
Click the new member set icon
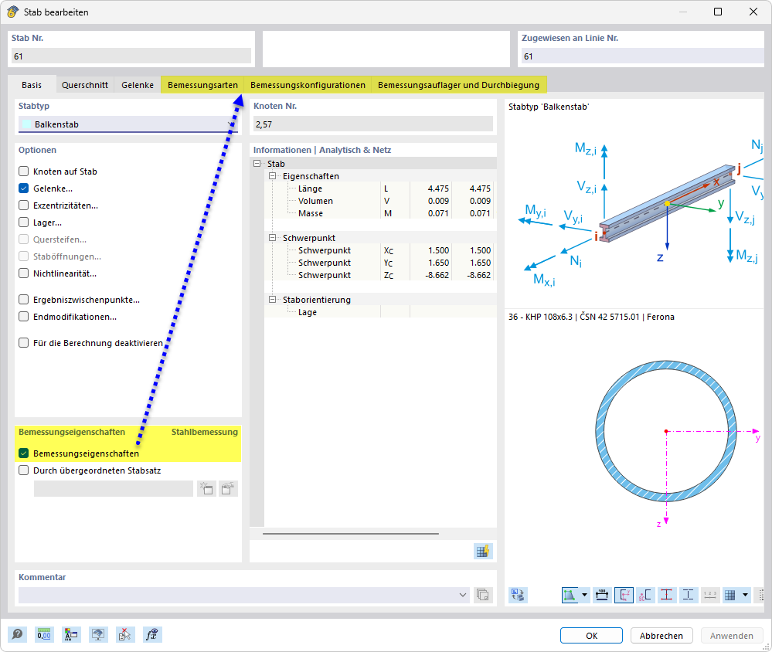(207, 488)
